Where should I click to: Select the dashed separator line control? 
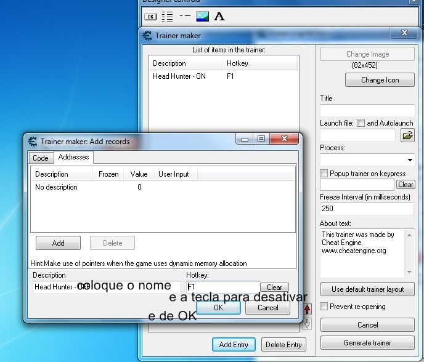point(185,16)
